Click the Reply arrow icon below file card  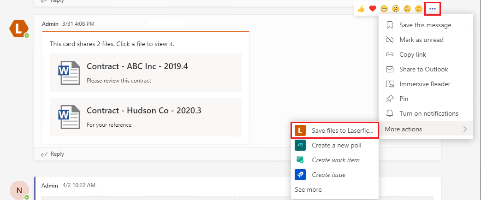click(44, 154)
